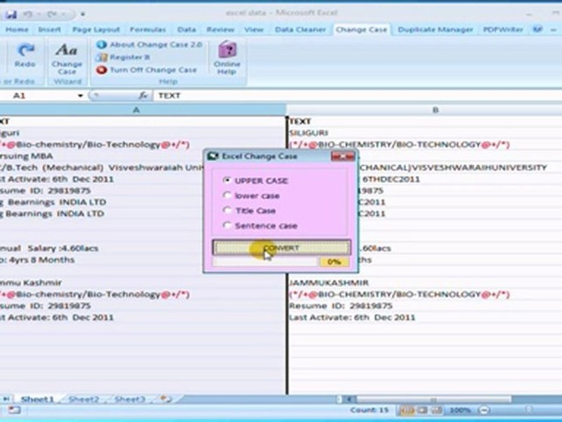
Task: Click the Redo arrow in quick access toolbar
Action: point(52,14)
